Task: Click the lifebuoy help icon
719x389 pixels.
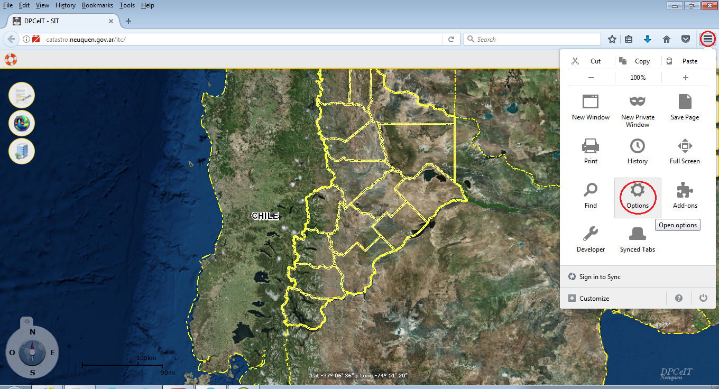Action: click(11, 59)
